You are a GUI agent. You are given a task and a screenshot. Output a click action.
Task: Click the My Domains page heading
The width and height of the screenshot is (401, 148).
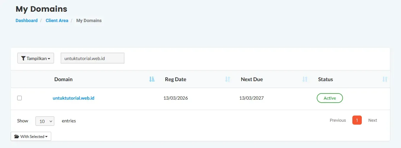pos(41,9)
